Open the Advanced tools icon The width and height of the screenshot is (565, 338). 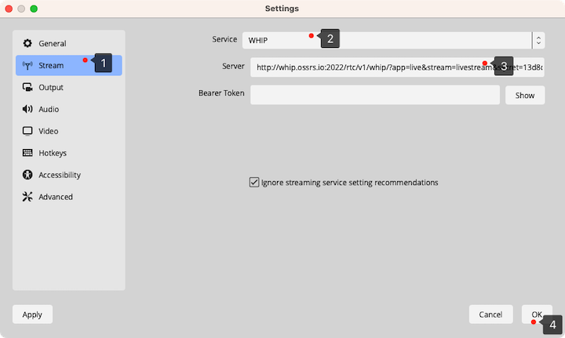tap(27, 198)
